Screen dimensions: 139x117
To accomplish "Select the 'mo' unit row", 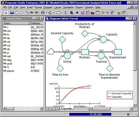I will 23,45.
